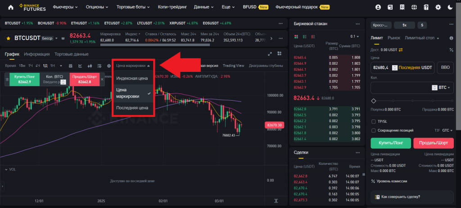This screenshot has height=208, width=461.
Task: Open the Уровень комиссии link
Action: 389,181
